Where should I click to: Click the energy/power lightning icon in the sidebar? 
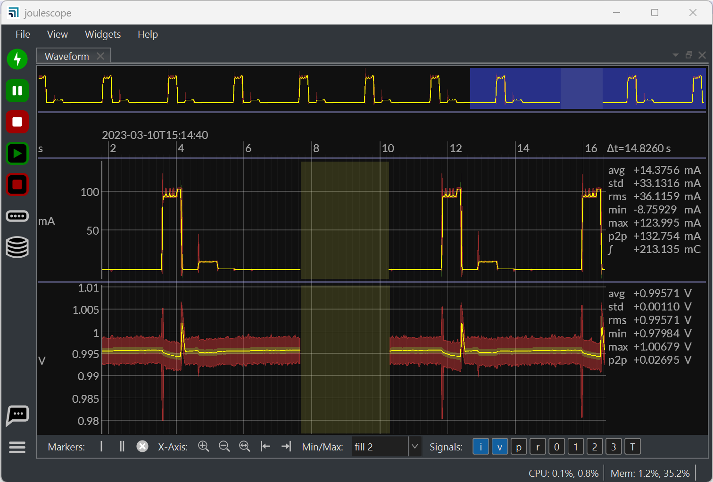[x=17, y=59]
